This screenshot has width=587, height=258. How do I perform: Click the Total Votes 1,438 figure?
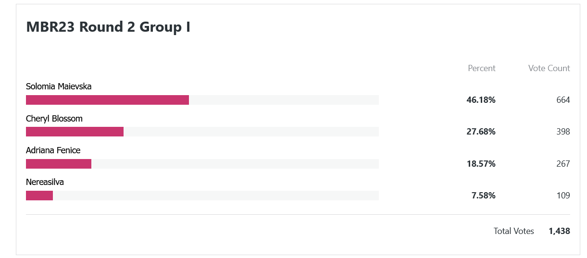pyautogui.click(x=559, y=231)
